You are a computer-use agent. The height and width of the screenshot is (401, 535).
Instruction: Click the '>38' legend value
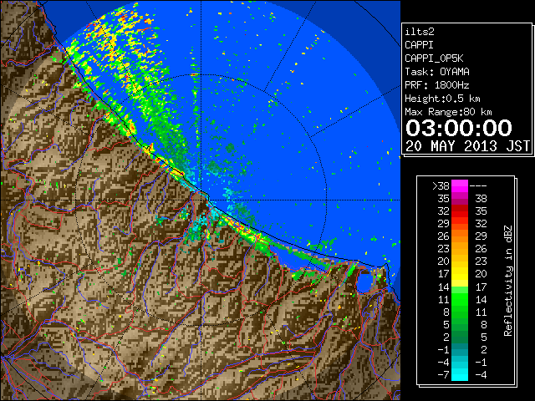tap(441, 185)
